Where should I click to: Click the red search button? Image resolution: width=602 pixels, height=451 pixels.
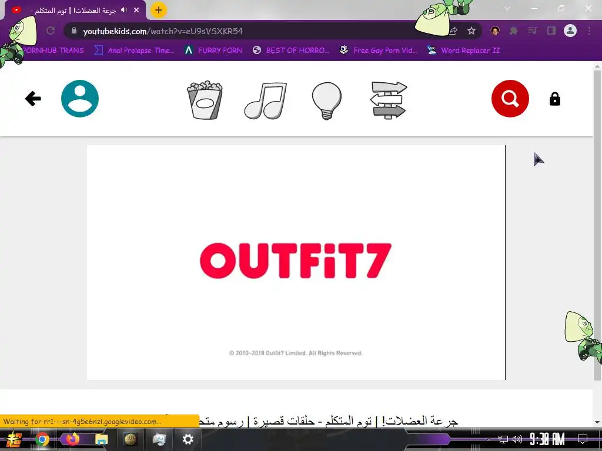[x=510, y=99]
